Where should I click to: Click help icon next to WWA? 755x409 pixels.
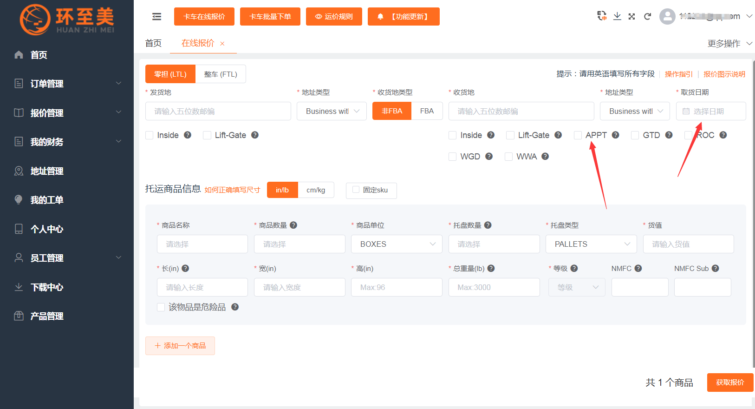click(x=545, y=156)
